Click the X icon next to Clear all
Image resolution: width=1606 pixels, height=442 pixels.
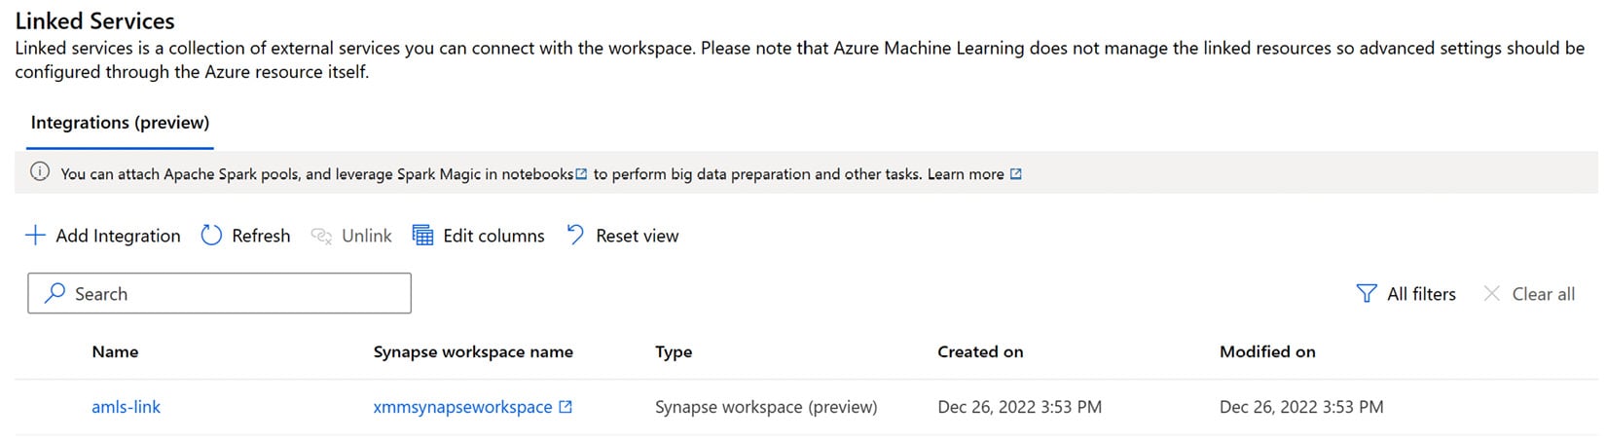[1491, 294]
